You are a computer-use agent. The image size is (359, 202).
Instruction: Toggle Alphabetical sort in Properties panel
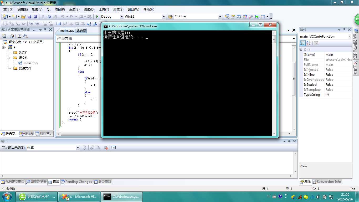pyautogui.click(x=309, y=43)
